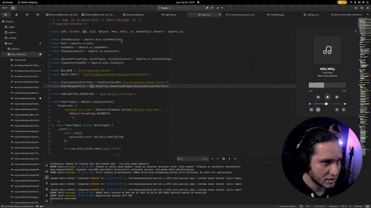This screenshot has width=371, height=208.
Task: Click the low volume speaker icon
Action: (x=310, y=104)
